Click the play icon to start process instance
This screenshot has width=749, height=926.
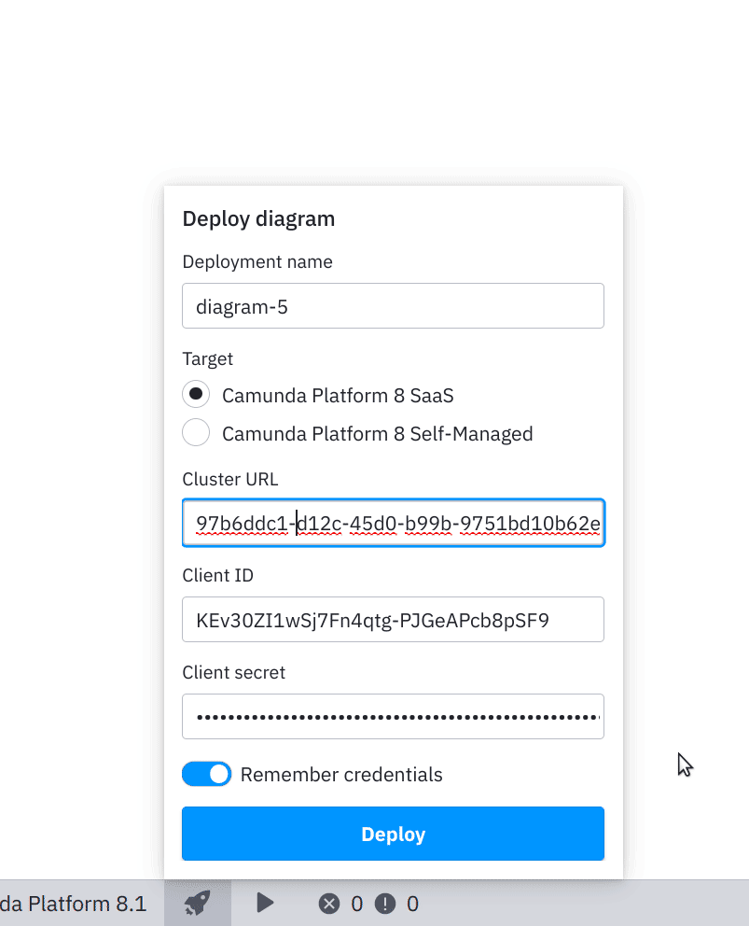[265, 903]
